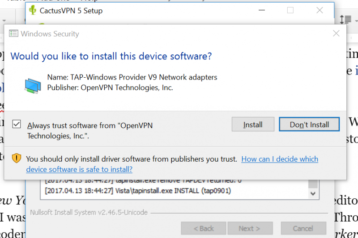This screenshot has width=358, height=238.
Task: Click Cancel in the CactusVPN setup
Action: pyautogui.click(x=303, y=228)
